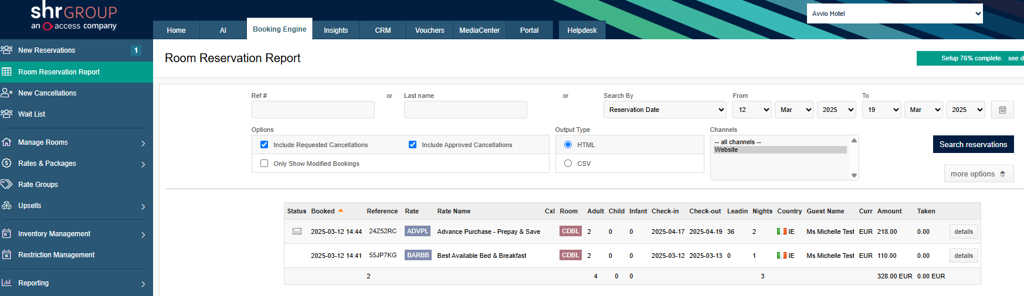
Task: Click the BARBB rate code badge
Action: click(418, 255)
